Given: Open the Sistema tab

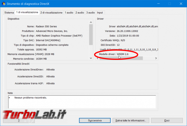Looking at the screenshot, I should (x=9, y=13).
